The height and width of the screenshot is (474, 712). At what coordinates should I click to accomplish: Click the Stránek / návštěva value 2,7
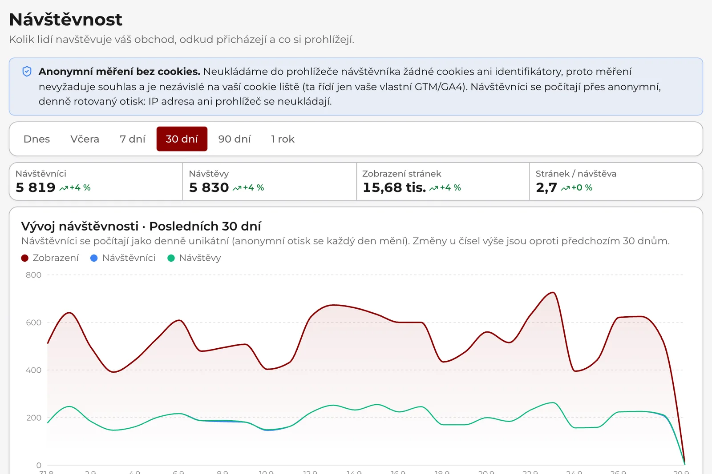[x=546, y=188]
